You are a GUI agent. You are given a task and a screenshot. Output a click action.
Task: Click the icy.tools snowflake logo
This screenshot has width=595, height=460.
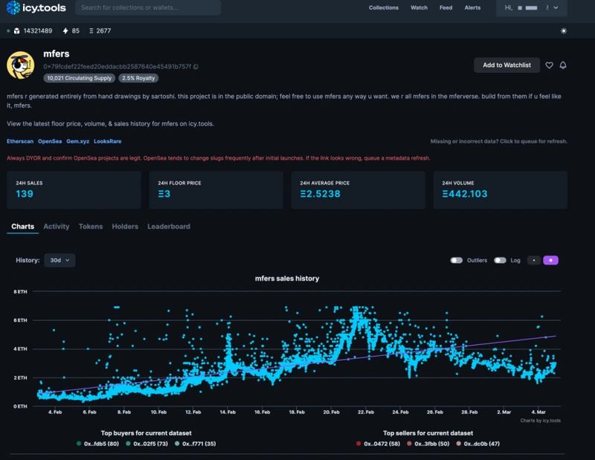click(13, 7)
